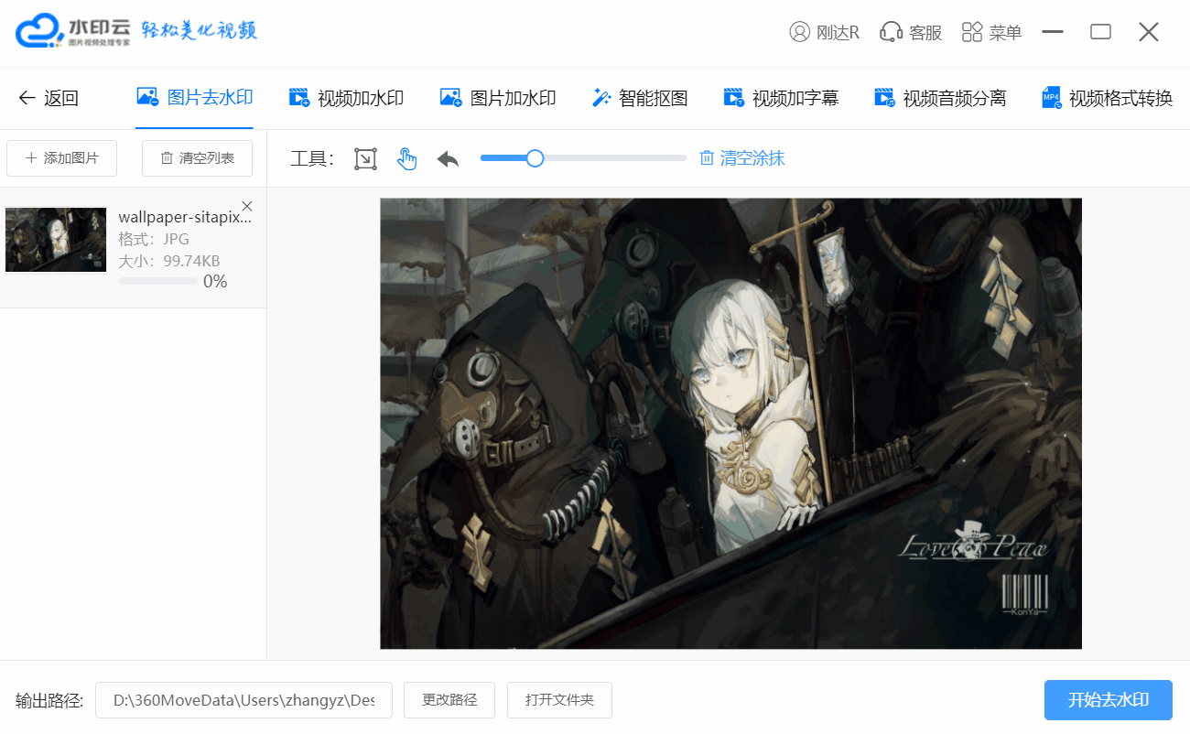The height and width of the screenshot is (734, 1190).
Task: Click the brush size slider handle
Action: click(x=535, y=158)
